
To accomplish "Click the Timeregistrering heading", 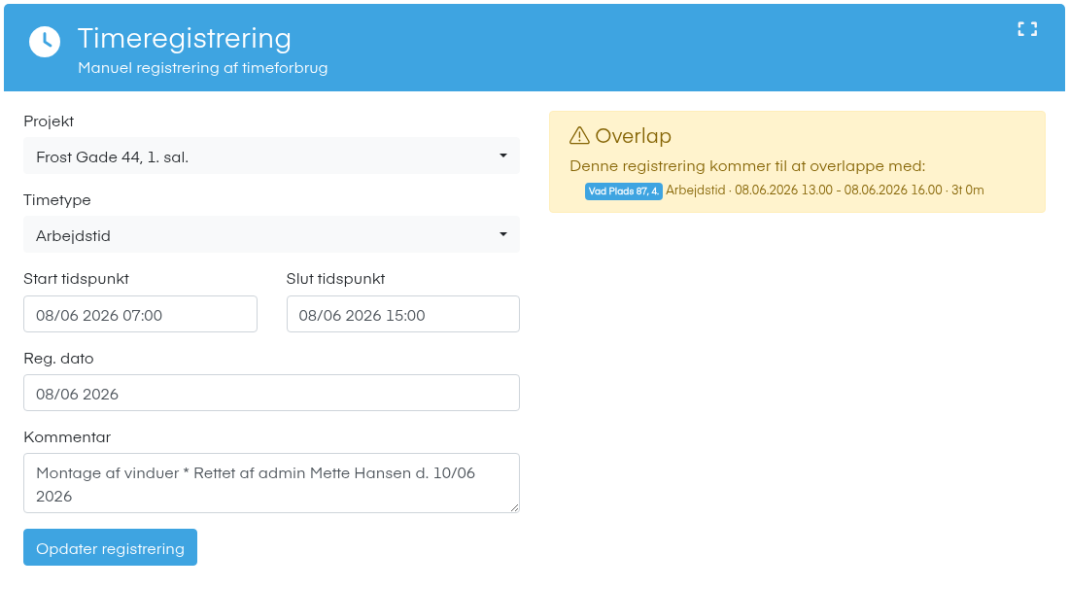I will 184,38.
